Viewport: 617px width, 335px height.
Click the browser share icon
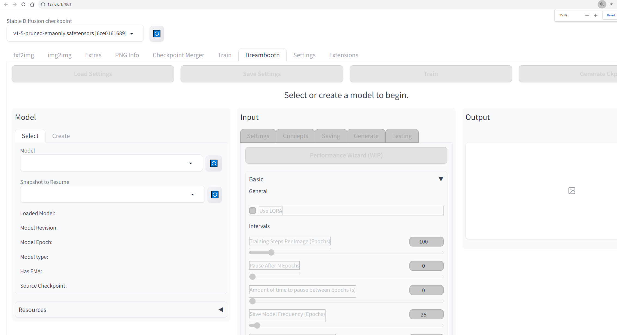point(611,4)
